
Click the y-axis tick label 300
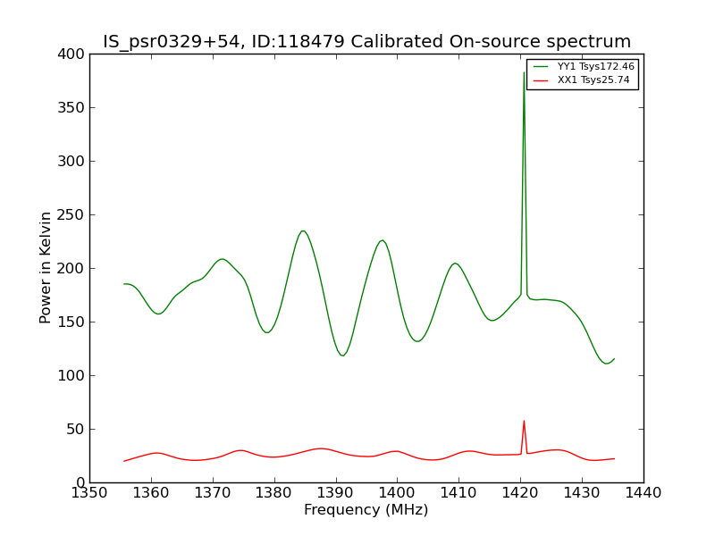pos(71,162)
